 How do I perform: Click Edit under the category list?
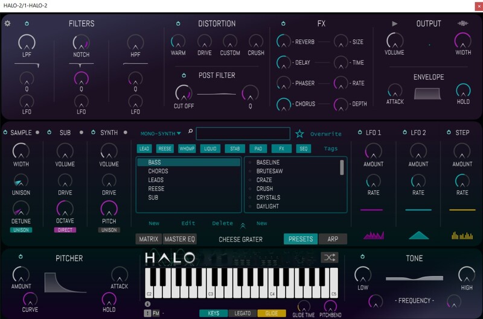coord(188,223)
